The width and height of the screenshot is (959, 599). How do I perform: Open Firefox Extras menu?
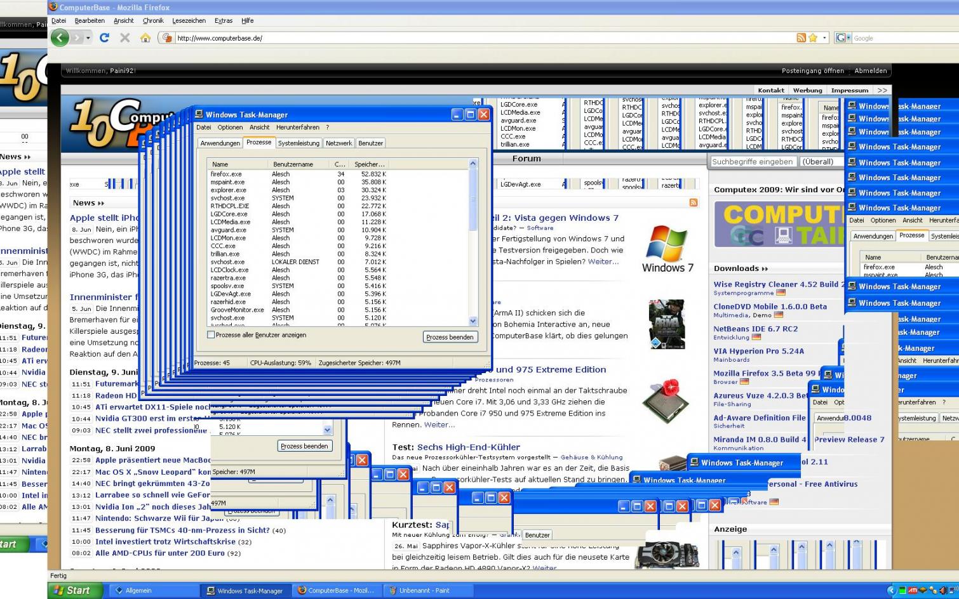coord(224,21)
